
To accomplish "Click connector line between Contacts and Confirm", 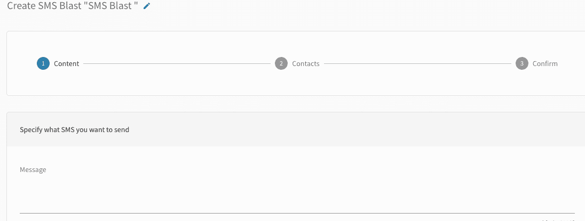I will pos(417,64).
